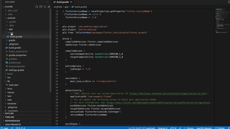Open gradle.properties file

click(18, 55)
